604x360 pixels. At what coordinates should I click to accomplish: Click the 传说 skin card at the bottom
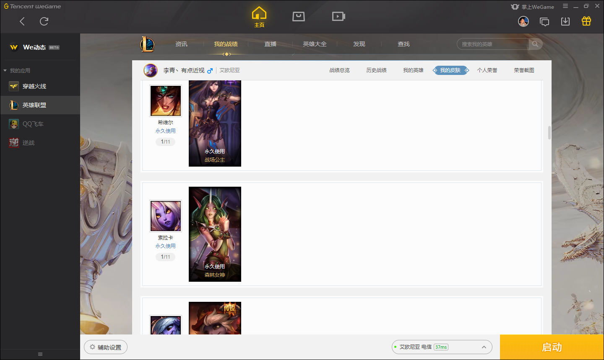[215, 318]
